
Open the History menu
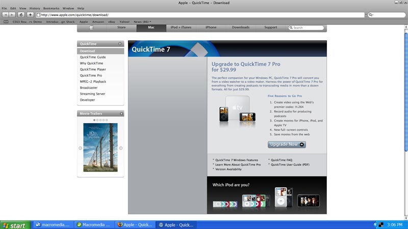point(35,8)
